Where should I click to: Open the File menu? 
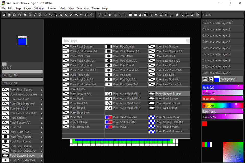tap(3, 8)
